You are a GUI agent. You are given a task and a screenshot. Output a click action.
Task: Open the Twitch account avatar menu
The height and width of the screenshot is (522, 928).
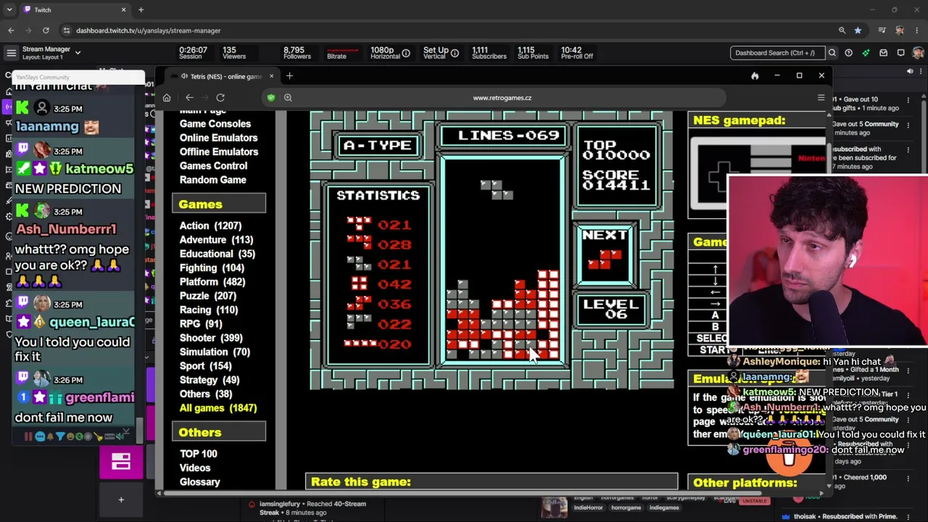coord(919,53)
